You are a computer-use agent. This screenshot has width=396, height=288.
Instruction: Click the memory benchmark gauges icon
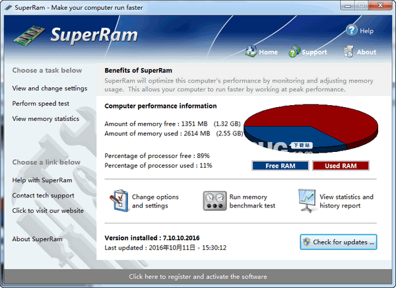tap(214, 201)
